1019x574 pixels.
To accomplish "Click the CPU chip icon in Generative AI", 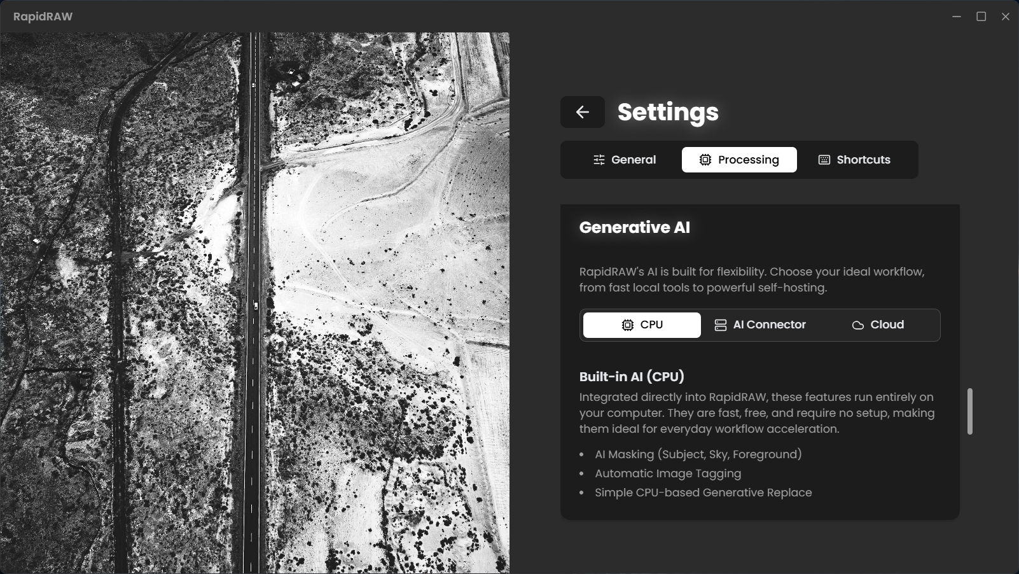I will (x=628, y=325).
